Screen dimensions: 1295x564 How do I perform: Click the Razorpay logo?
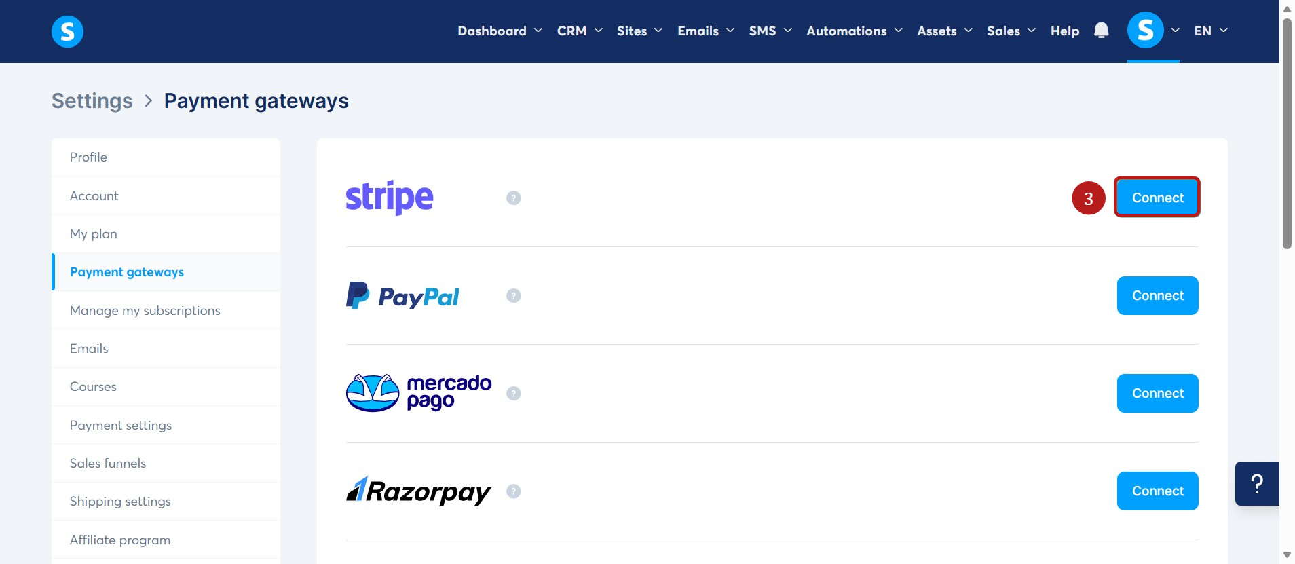click(x=418, y=491)
